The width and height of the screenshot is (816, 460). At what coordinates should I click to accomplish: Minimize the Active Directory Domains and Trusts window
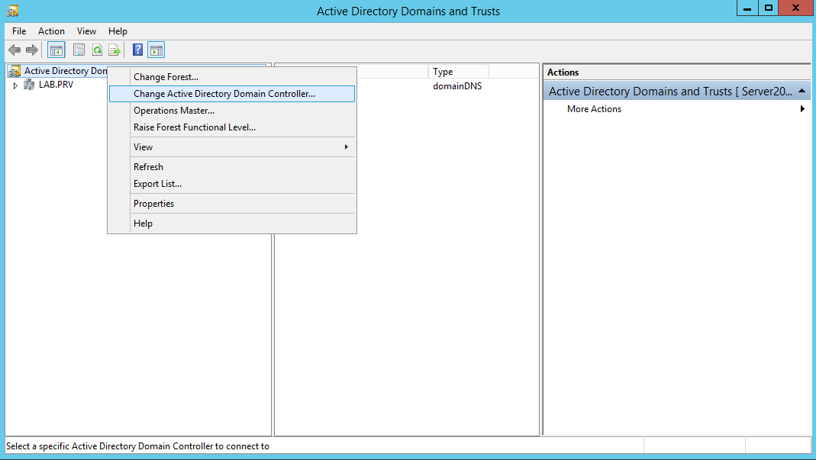pos(747,8)
